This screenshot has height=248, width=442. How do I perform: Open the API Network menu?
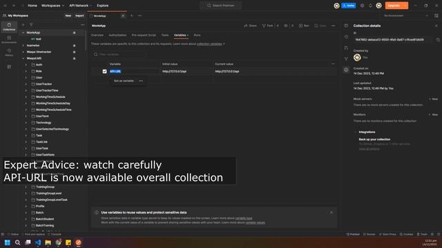click(80, 6)
